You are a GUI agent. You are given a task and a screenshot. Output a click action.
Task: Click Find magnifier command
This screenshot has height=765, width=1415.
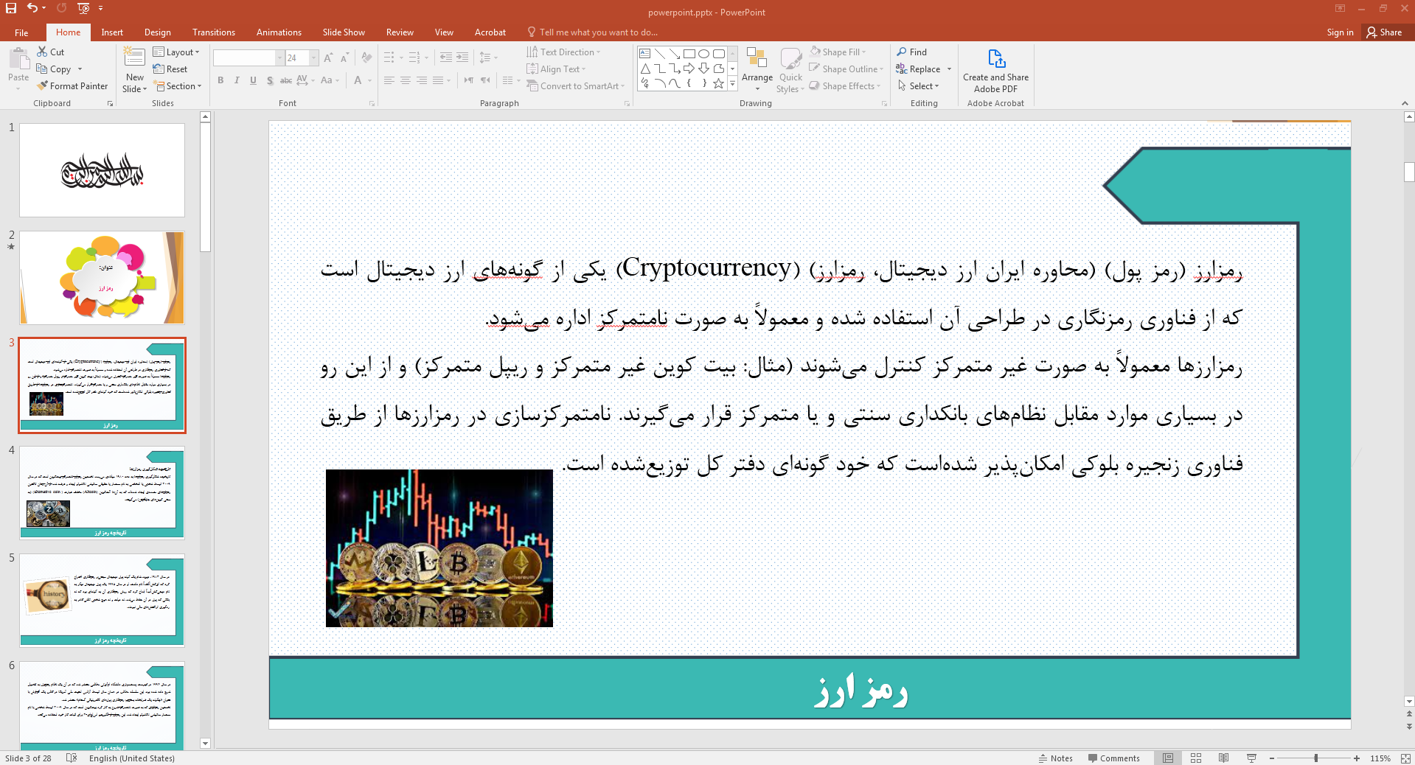click(x=912, y=52)
